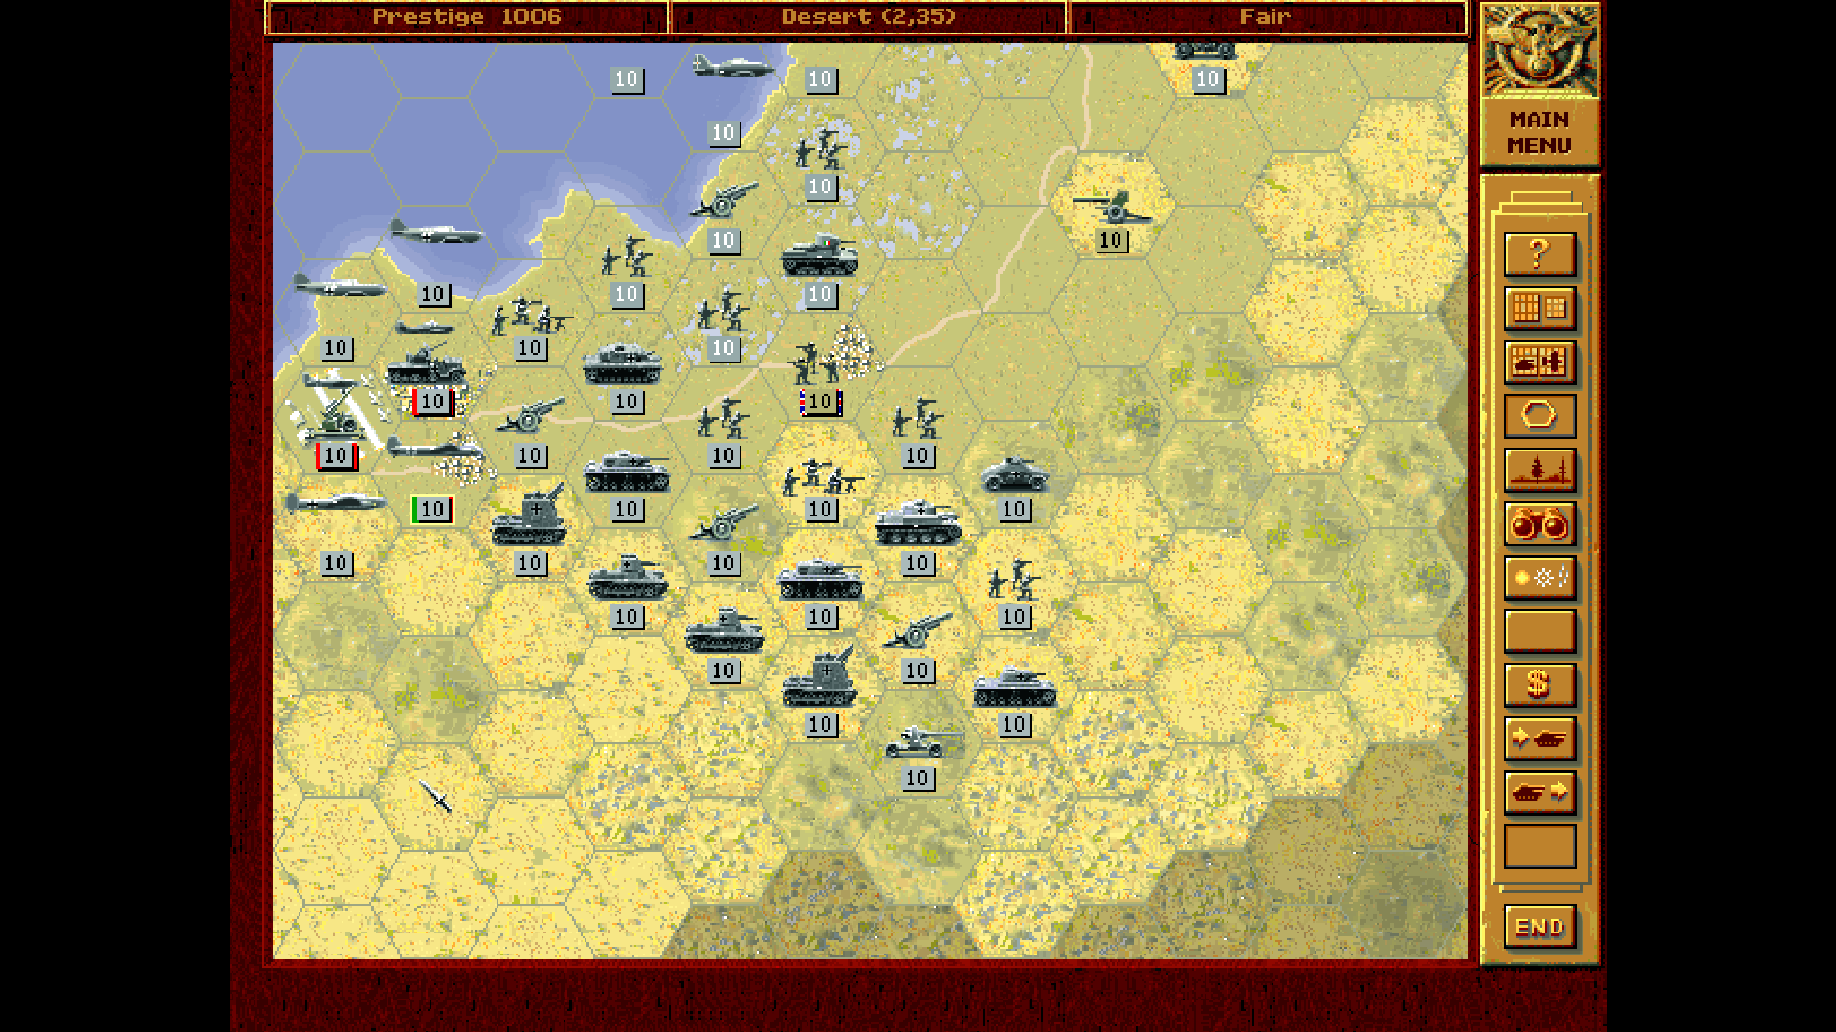The image size is (1836, 1032).
Task: Select the Prestige 1006 display
Action: 468,16
